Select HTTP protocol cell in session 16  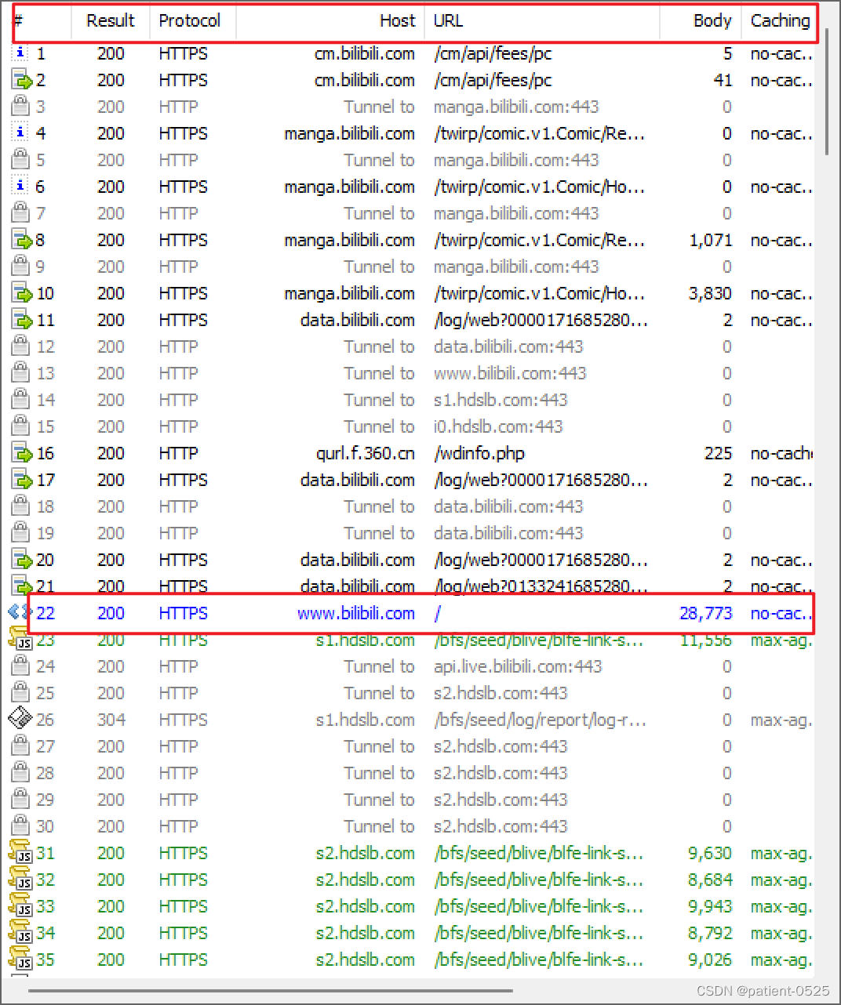pyautogui.click(x=178, y=453)
